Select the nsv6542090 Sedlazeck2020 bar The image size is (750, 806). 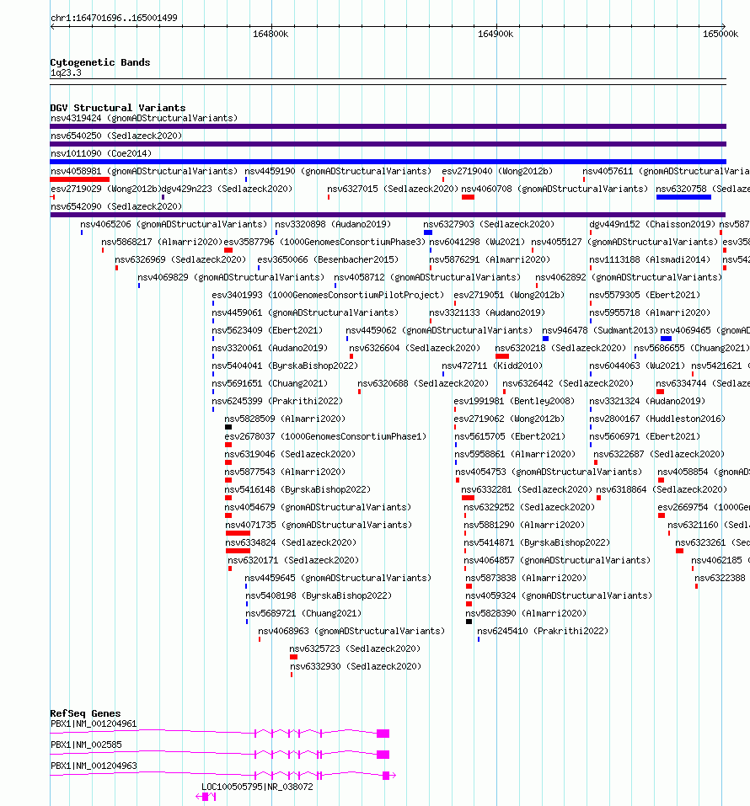tap(388, 215)
